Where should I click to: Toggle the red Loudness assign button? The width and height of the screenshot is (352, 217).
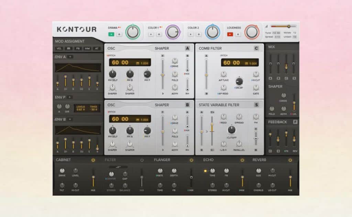tap(230, 34)
